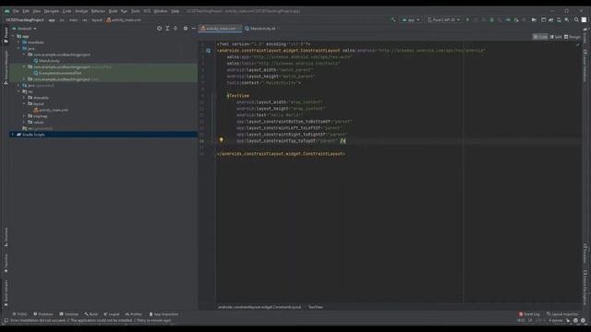This screenshot has width=591, height=332.
Task: Open the Help menu
Action: click(x=175, y=11)
